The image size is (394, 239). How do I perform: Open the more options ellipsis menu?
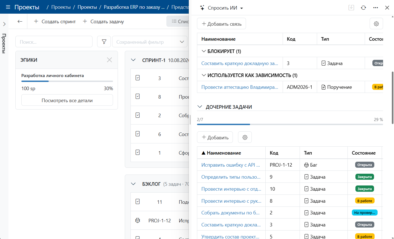(x=375, y=8)
